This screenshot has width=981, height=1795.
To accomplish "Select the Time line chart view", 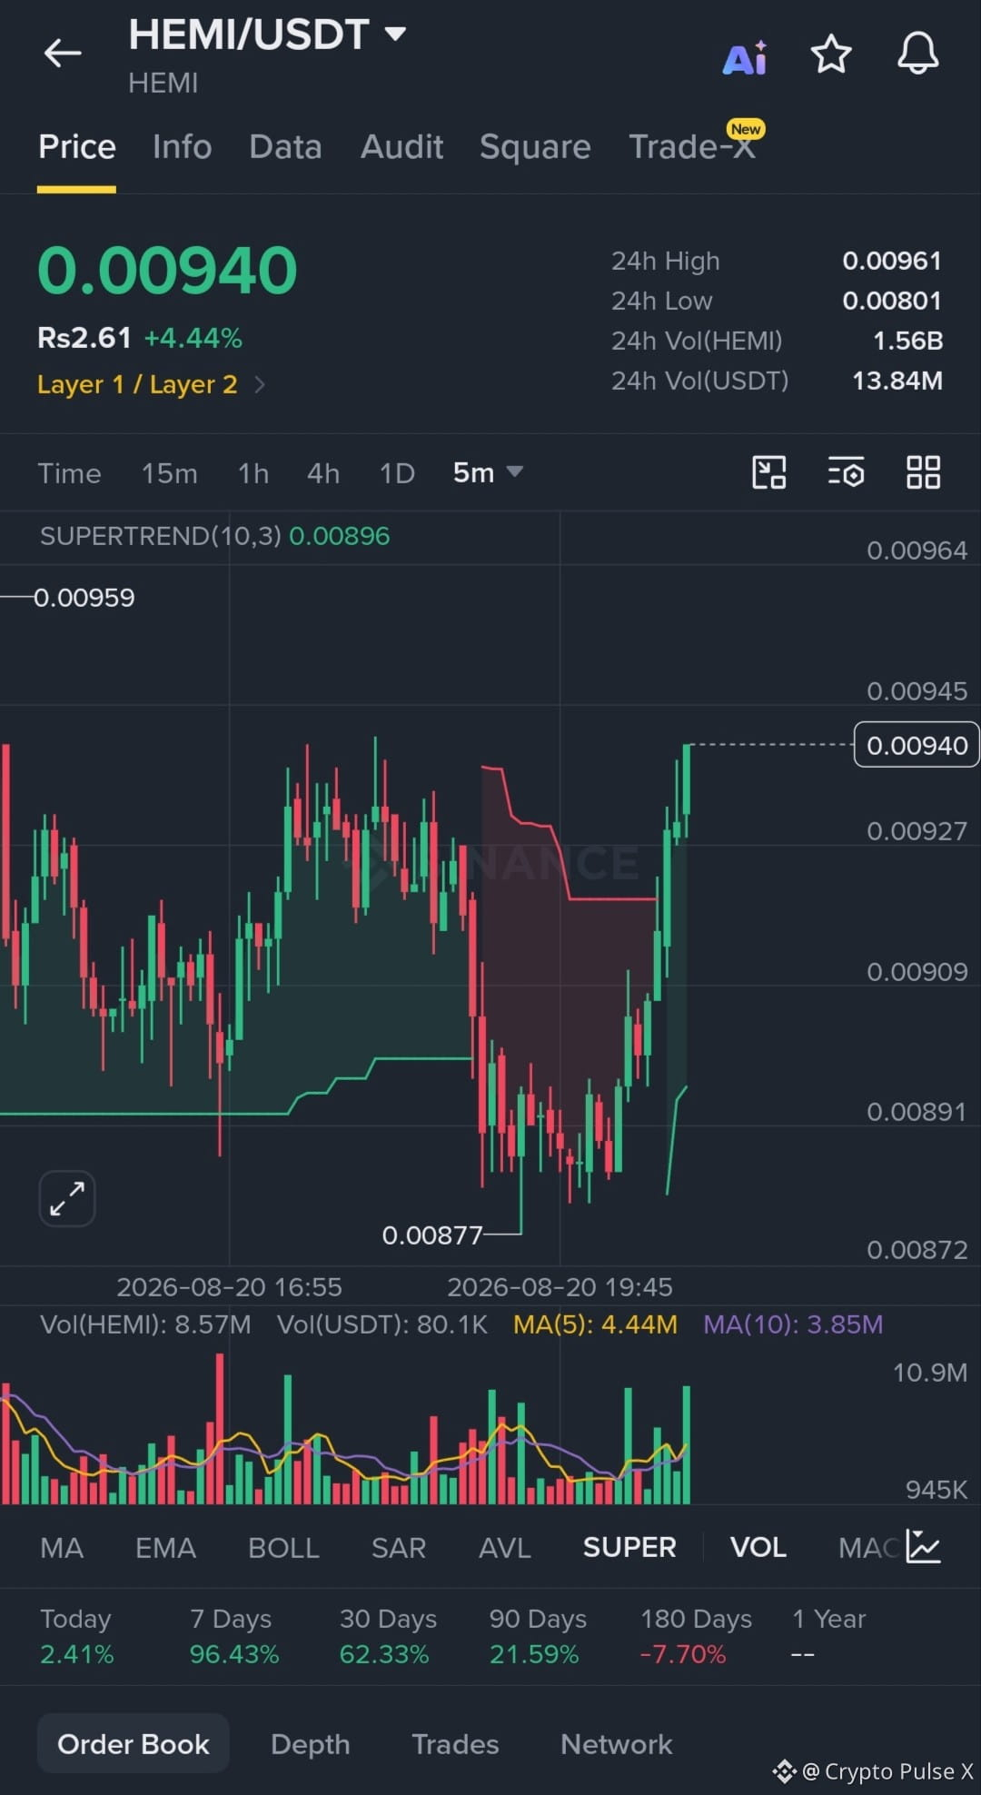I will [x=69, y=473].
